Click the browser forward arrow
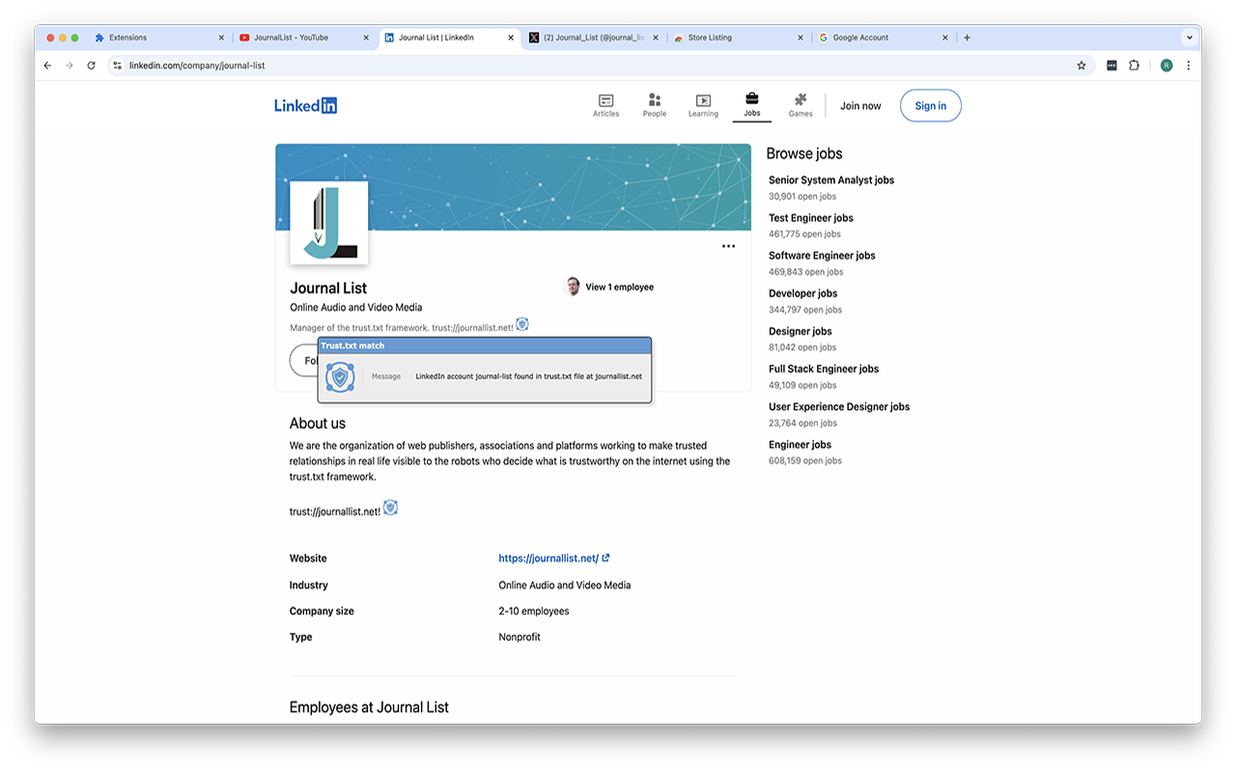1236x772 pixels. (69, 66)
